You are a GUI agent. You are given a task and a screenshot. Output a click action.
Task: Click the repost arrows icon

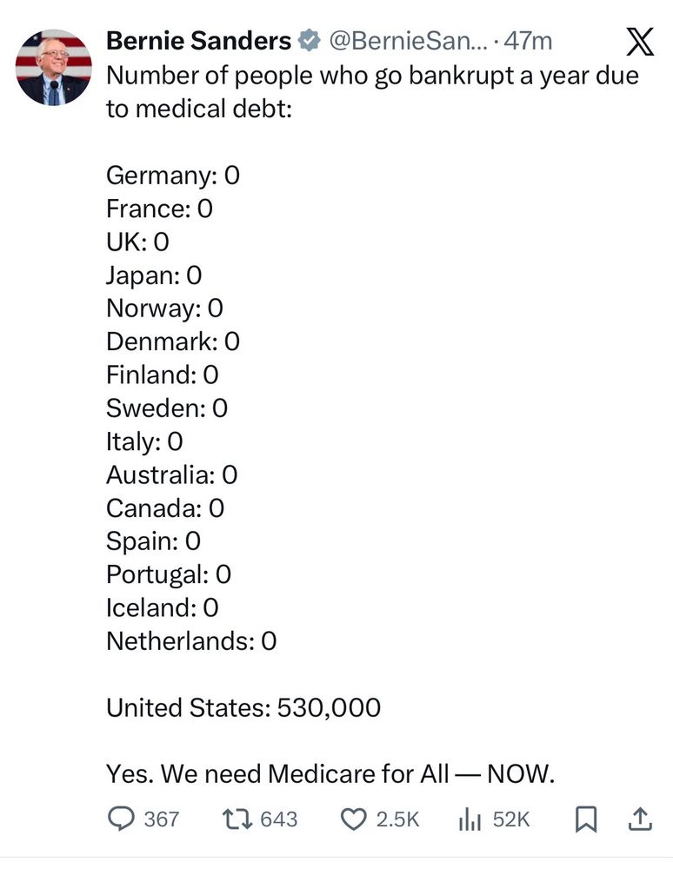[235, 819]
